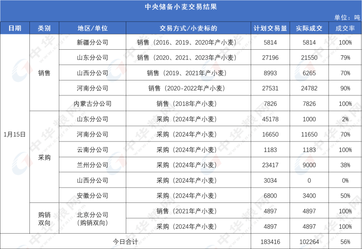Click the 北京分公司 (购销双向) cell
This screenshot has width=362, height=249.
(92, 219)
